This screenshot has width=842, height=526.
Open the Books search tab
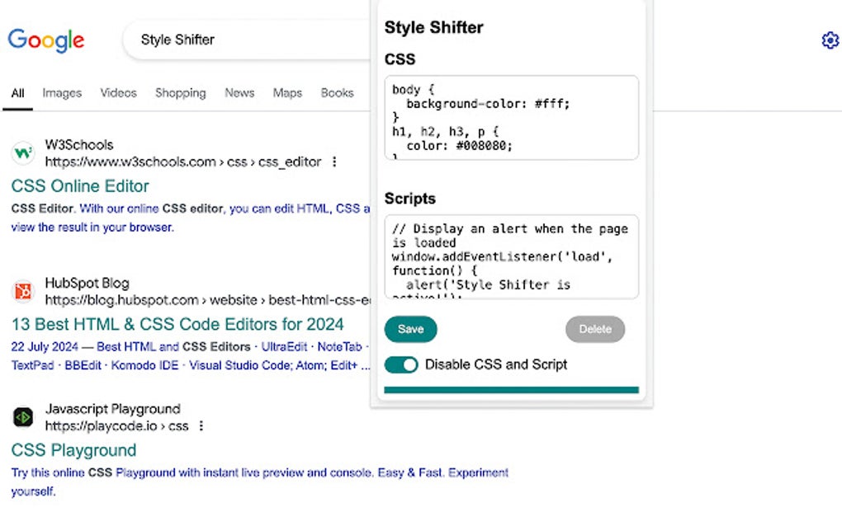(x=337, y=93)
